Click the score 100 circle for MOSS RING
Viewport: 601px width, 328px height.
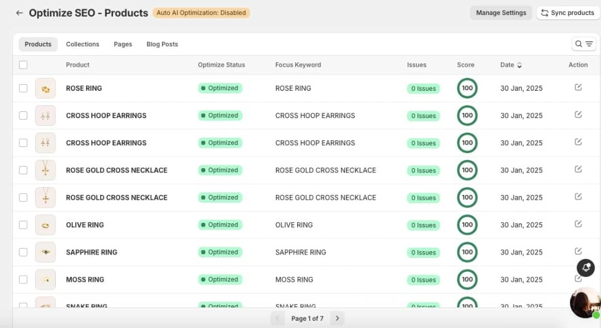pos(467,280)
